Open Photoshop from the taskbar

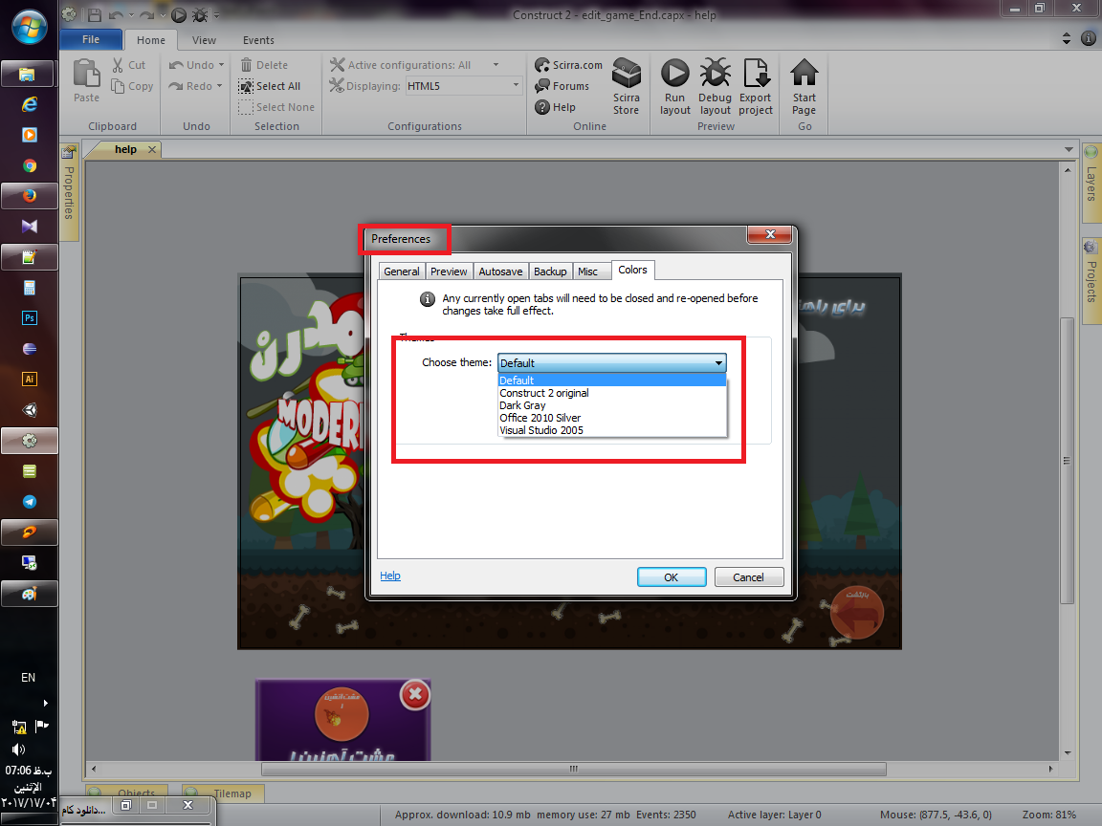[29, 317]
